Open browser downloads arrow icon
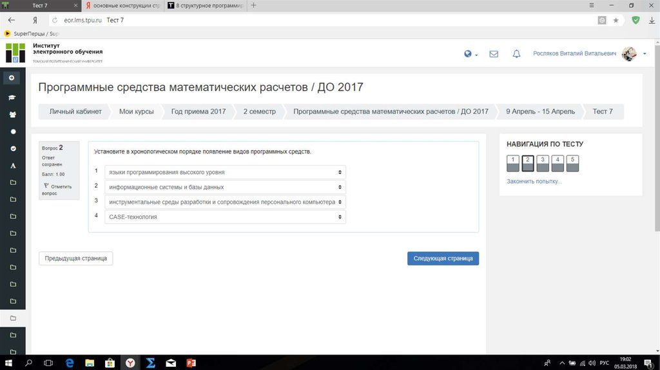Screen dimensions: 660x370 pyautogui.click(x=652, y=20)
